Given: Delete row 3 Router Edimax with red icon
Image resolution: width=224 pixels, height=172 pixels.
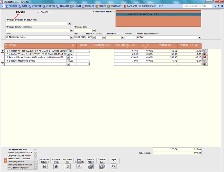Looking at the screenshot, I should pyautogui.click(x=204, y=57).
